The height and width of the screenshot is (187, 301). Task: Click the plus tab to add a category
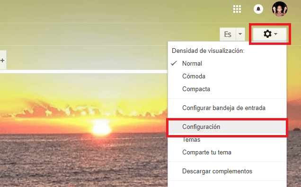click(x=2, y=60)
